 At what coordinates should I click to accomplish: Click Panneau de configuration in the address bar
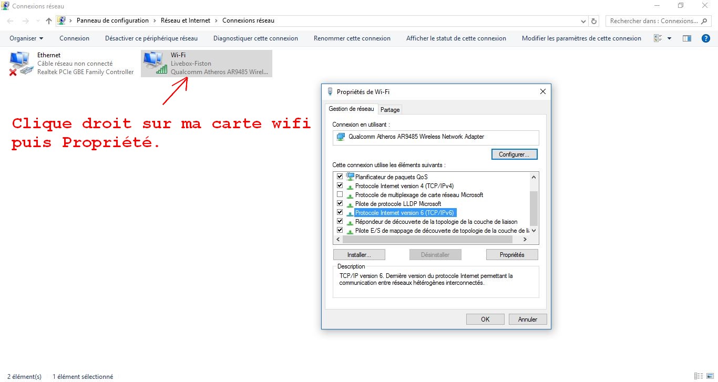click(112, 21)
